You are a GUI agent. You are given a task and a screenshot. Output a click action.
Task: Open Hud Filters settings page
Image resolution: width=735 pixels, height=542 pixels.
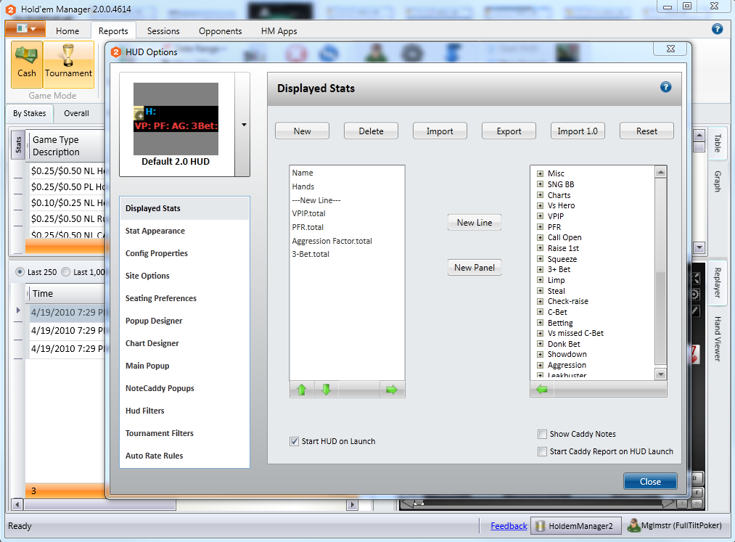click(x=184, y=411)
